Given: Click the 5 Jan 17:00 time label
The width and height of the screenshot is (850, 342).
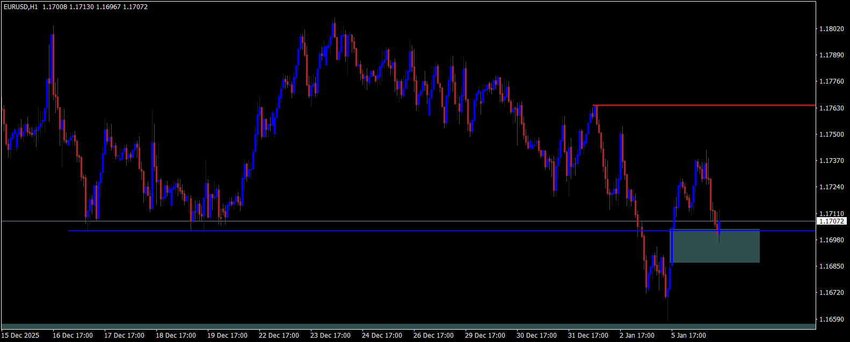Looking at the screenshot, I should point(688,336).
